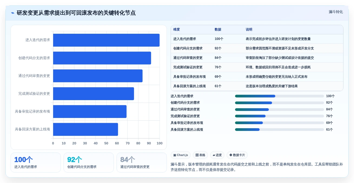Click description 未形成明确责任链的变更无法纳入正式发布
Viewport: 354px width, 183px height.
277,77
